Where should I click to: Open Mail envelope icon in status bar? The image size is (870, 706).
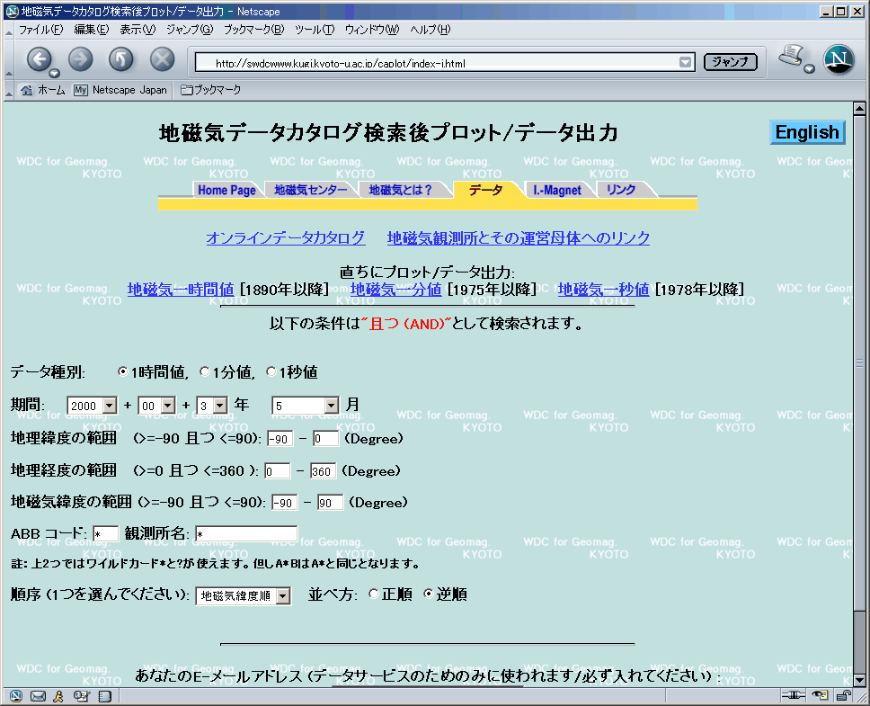coord(38,695)
